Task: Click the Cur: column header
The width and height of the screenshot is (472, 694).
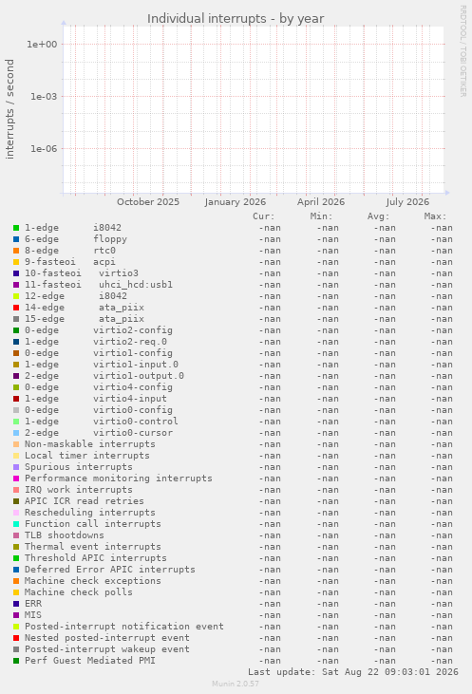Action: (264, 216)
